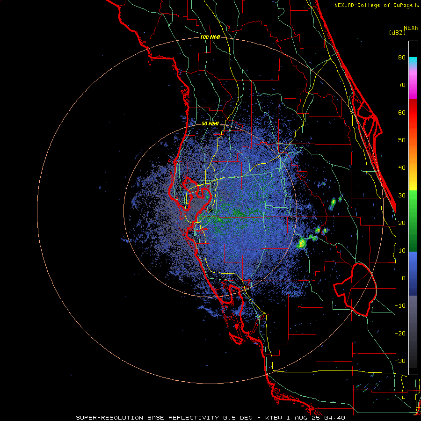This screenshot has width=421, height=421.
Task: Click the 04:40 timestamp in the caption
Action: (334, 418)
